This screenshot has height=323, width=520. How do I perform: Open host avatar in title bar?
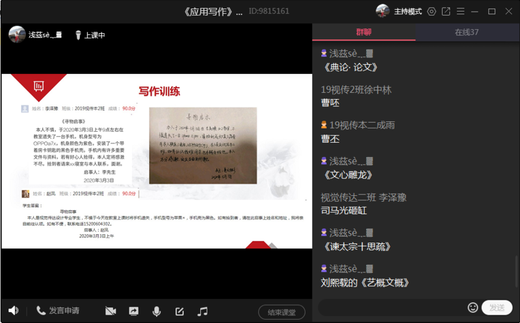tap(383, 11)
